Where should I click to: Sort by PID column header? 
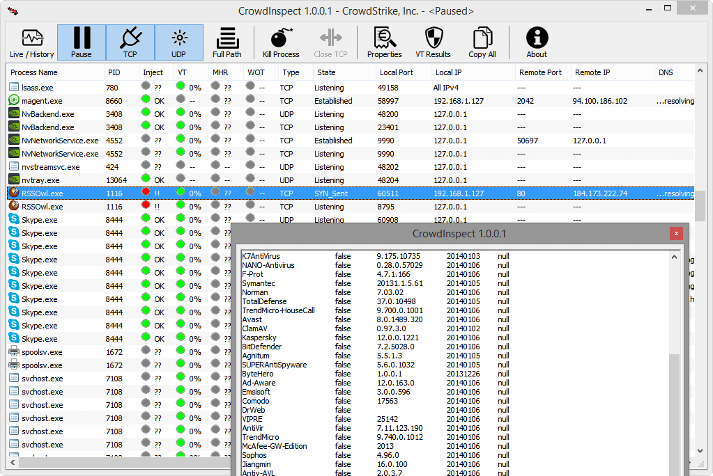pos(114,72)
